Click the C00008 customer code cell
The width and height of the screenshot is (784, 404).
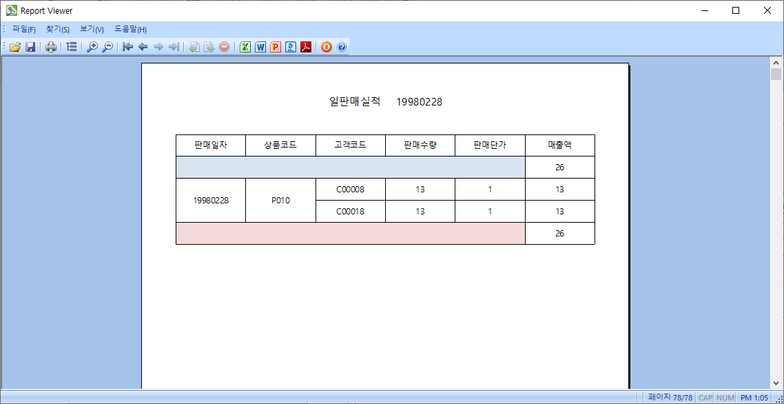351,189
